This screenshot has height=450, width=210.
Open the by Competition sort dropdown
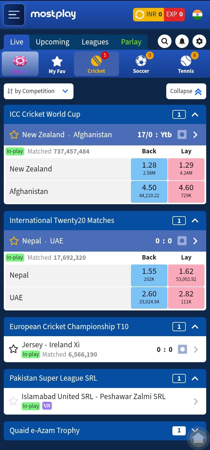coord(38,91)
